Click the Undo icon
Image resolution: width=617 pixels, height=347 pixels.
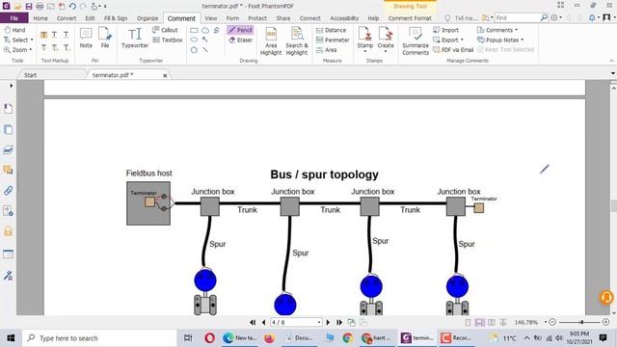72,7
